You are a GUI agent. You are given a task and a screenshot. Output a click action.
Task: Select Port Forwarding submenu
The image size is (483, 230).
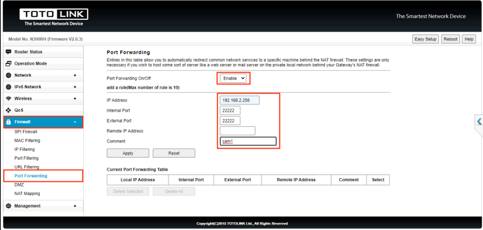31,176
